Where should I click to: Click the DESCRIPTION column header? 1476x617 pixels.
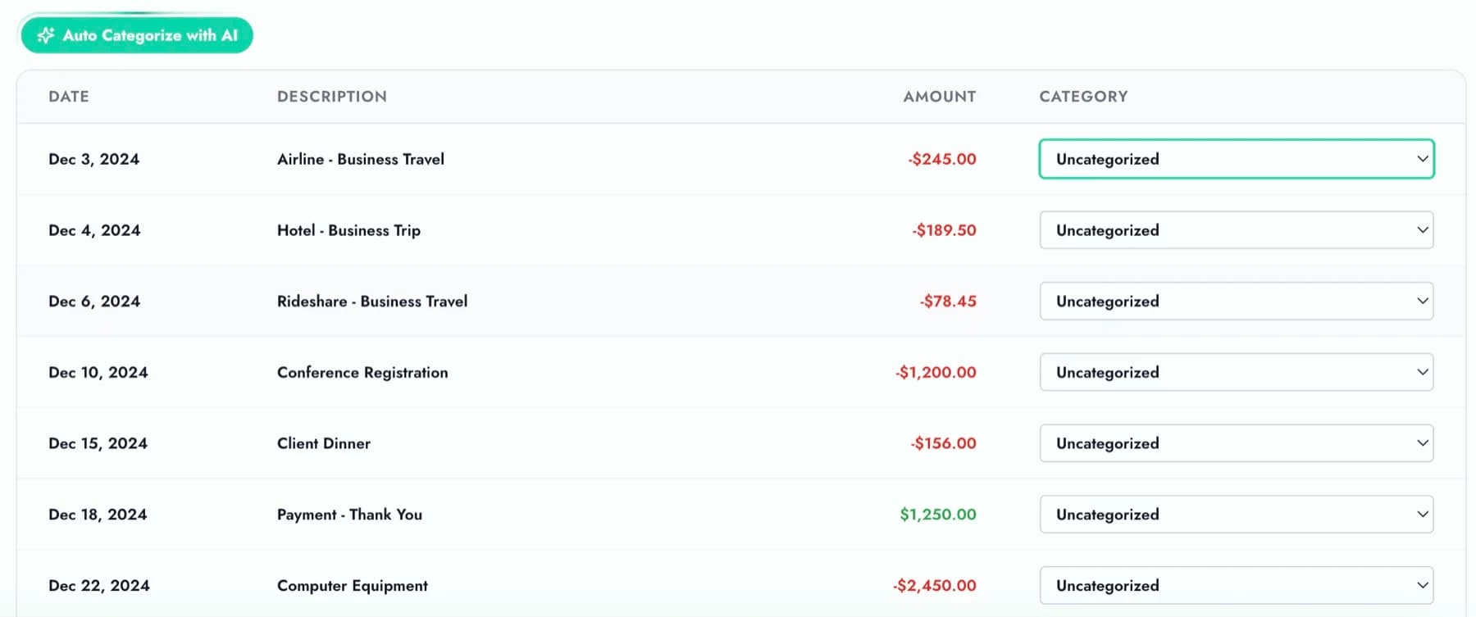[x=331, y=96]
